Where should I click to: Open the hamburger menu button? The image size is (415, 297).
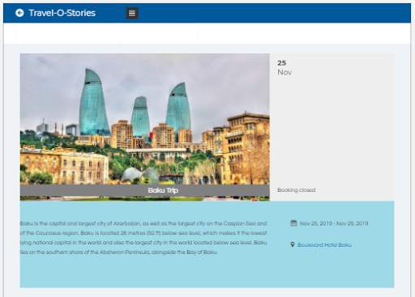click(x=132, y=13)
